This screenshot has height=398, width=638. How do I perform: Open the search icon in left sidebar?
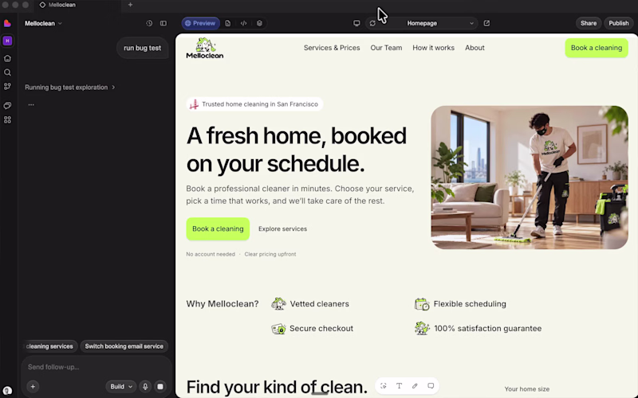[x=7, y=72]
